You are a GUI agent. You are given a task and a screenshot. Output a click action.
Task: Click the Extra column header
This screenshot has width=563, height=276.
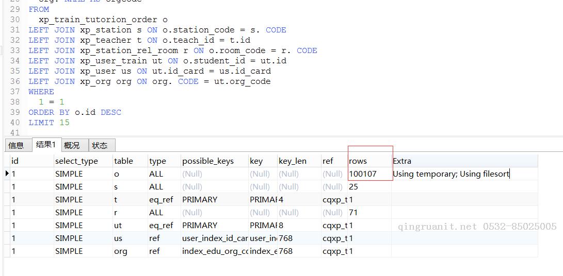coord(464,161)
